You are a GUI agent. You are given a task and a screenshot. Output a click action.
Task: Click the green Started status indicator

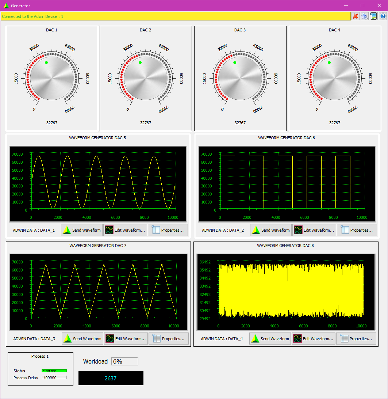(x=54, y=371)
